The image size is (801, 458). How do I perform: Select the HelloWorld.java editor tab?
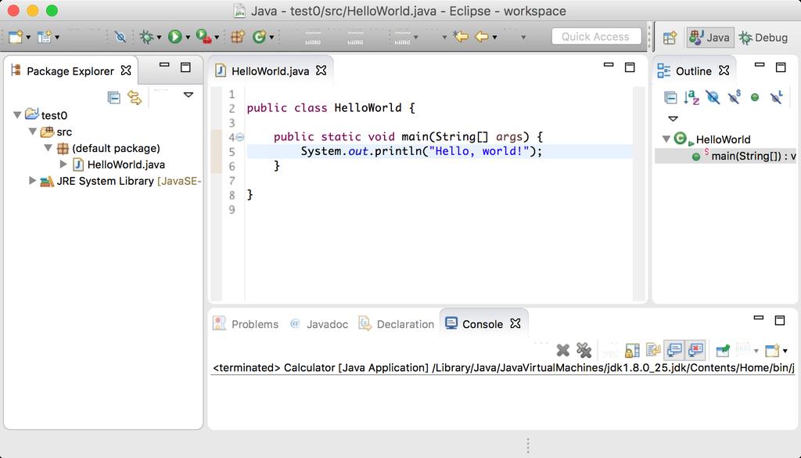tap(270, 71)
